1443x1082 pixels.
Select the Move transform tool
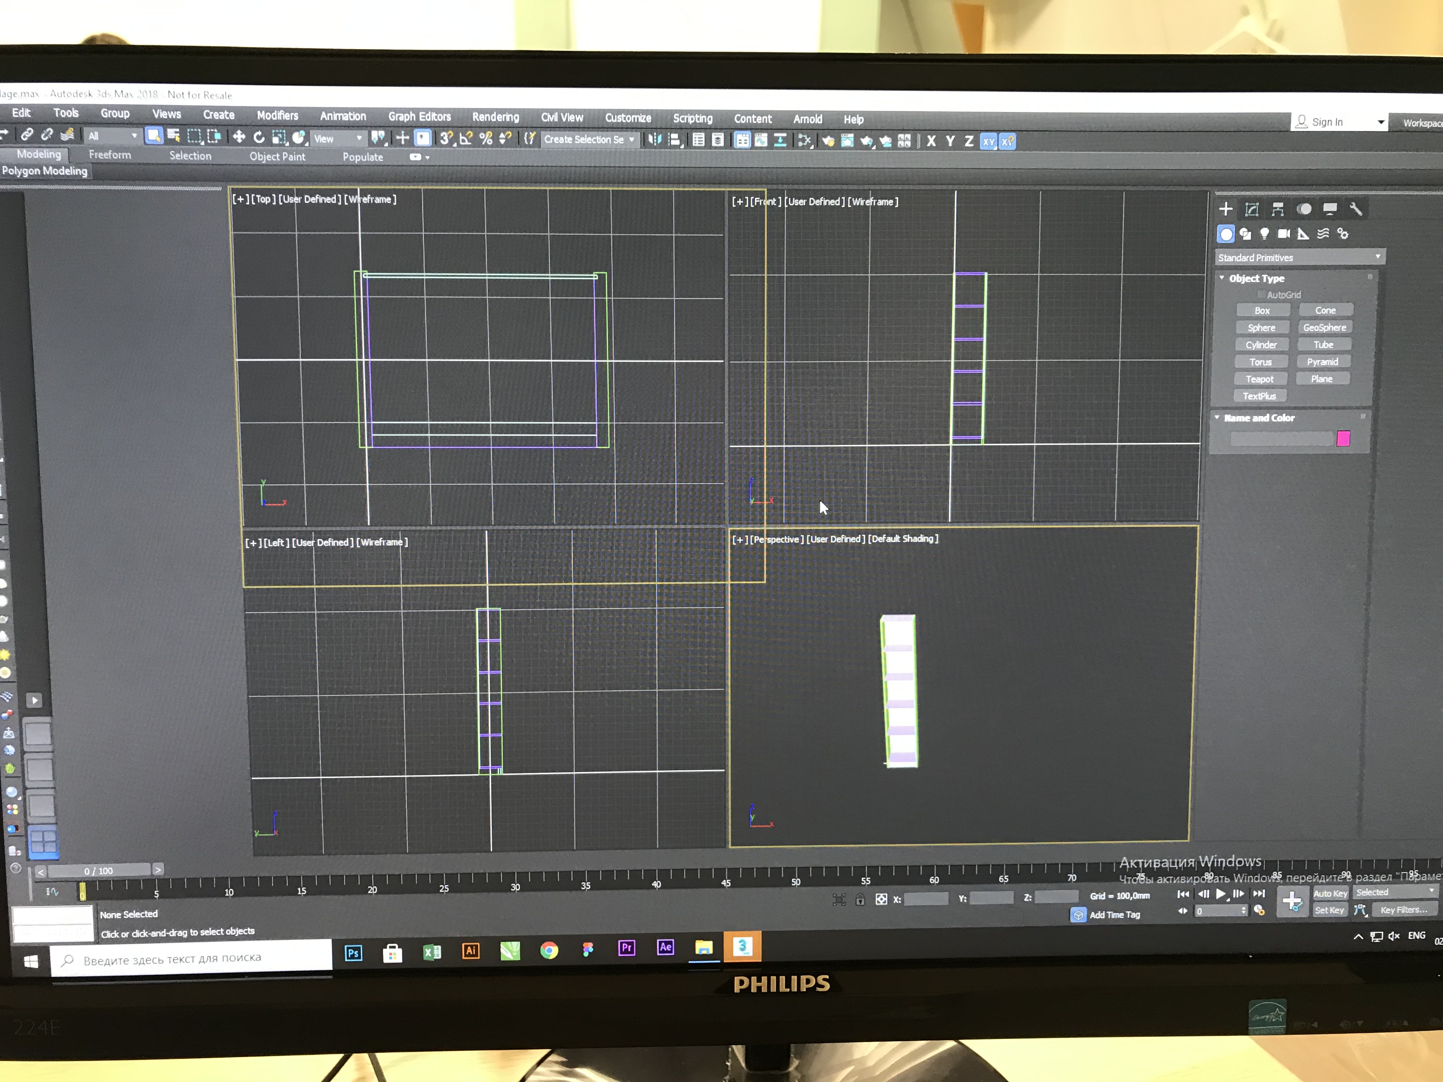239,137
